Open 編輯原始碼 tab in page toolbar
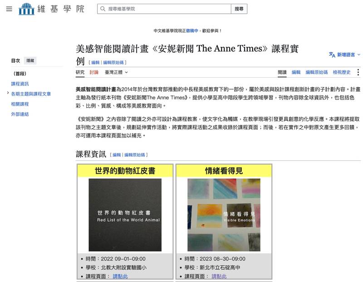Viewport: 363px width, 282px height. pyautogui.click(x=316, y=72)
